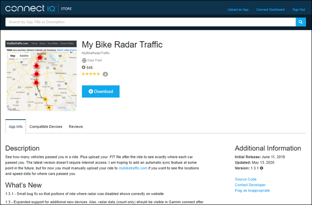Click the download count icon beside 545
The height and width of the screenshot is (205, 312).
(83, 67)
